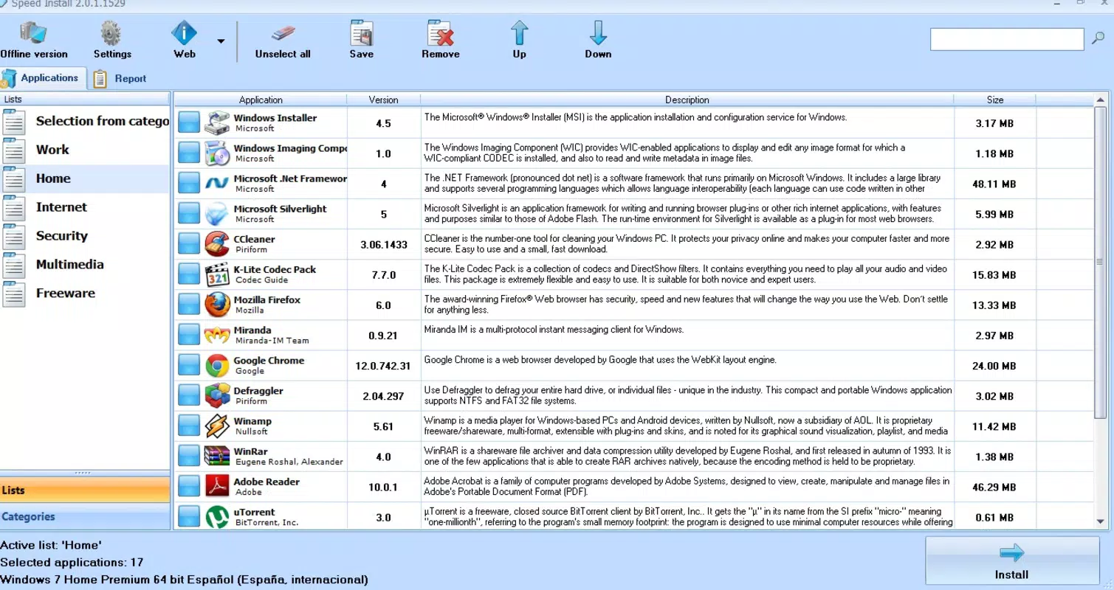Move item Up with arrow icon

pos(520,33)
